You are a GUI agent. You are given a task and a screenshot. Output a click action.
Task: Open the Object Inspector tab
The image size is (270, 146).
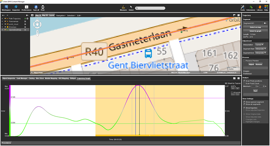pos(9,78)
